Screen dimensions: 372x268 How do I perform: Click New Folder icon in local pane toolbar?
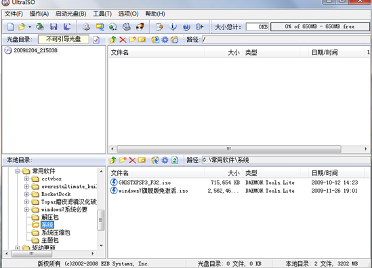coord(123,160)
